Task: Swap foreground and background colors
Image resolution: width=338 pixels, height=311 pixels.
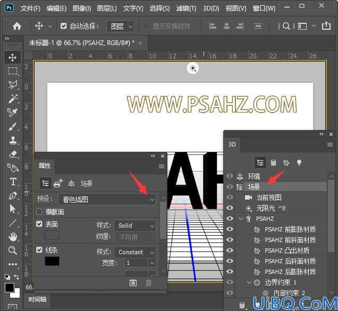Action: tap(16, 277)
